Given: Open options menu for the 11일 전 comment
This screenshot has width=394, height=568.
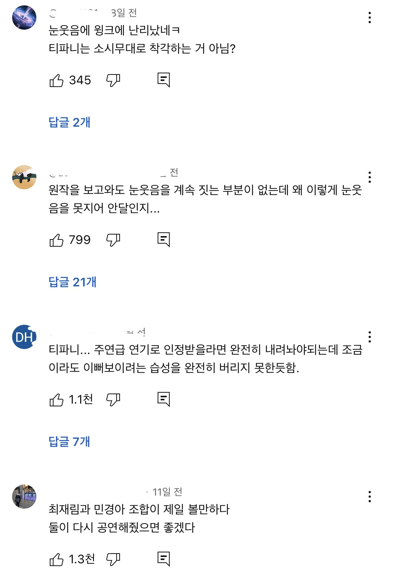Looking at the screenshot, I should [x=370, y=497].
